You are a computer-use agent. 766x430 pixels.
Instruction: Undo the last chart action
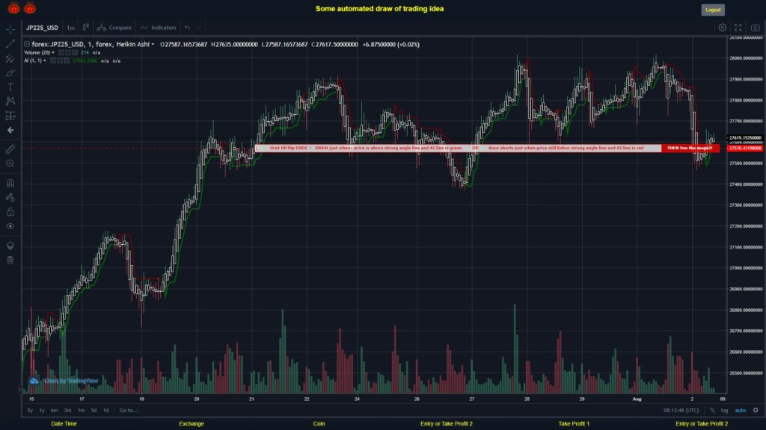[x=187, y=28]
